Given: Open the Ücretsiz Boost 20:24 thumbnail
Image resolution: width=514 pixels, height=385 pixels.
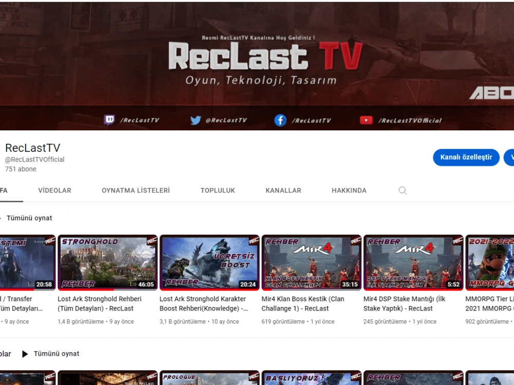Looking at the screenshot, I should 210,262.
